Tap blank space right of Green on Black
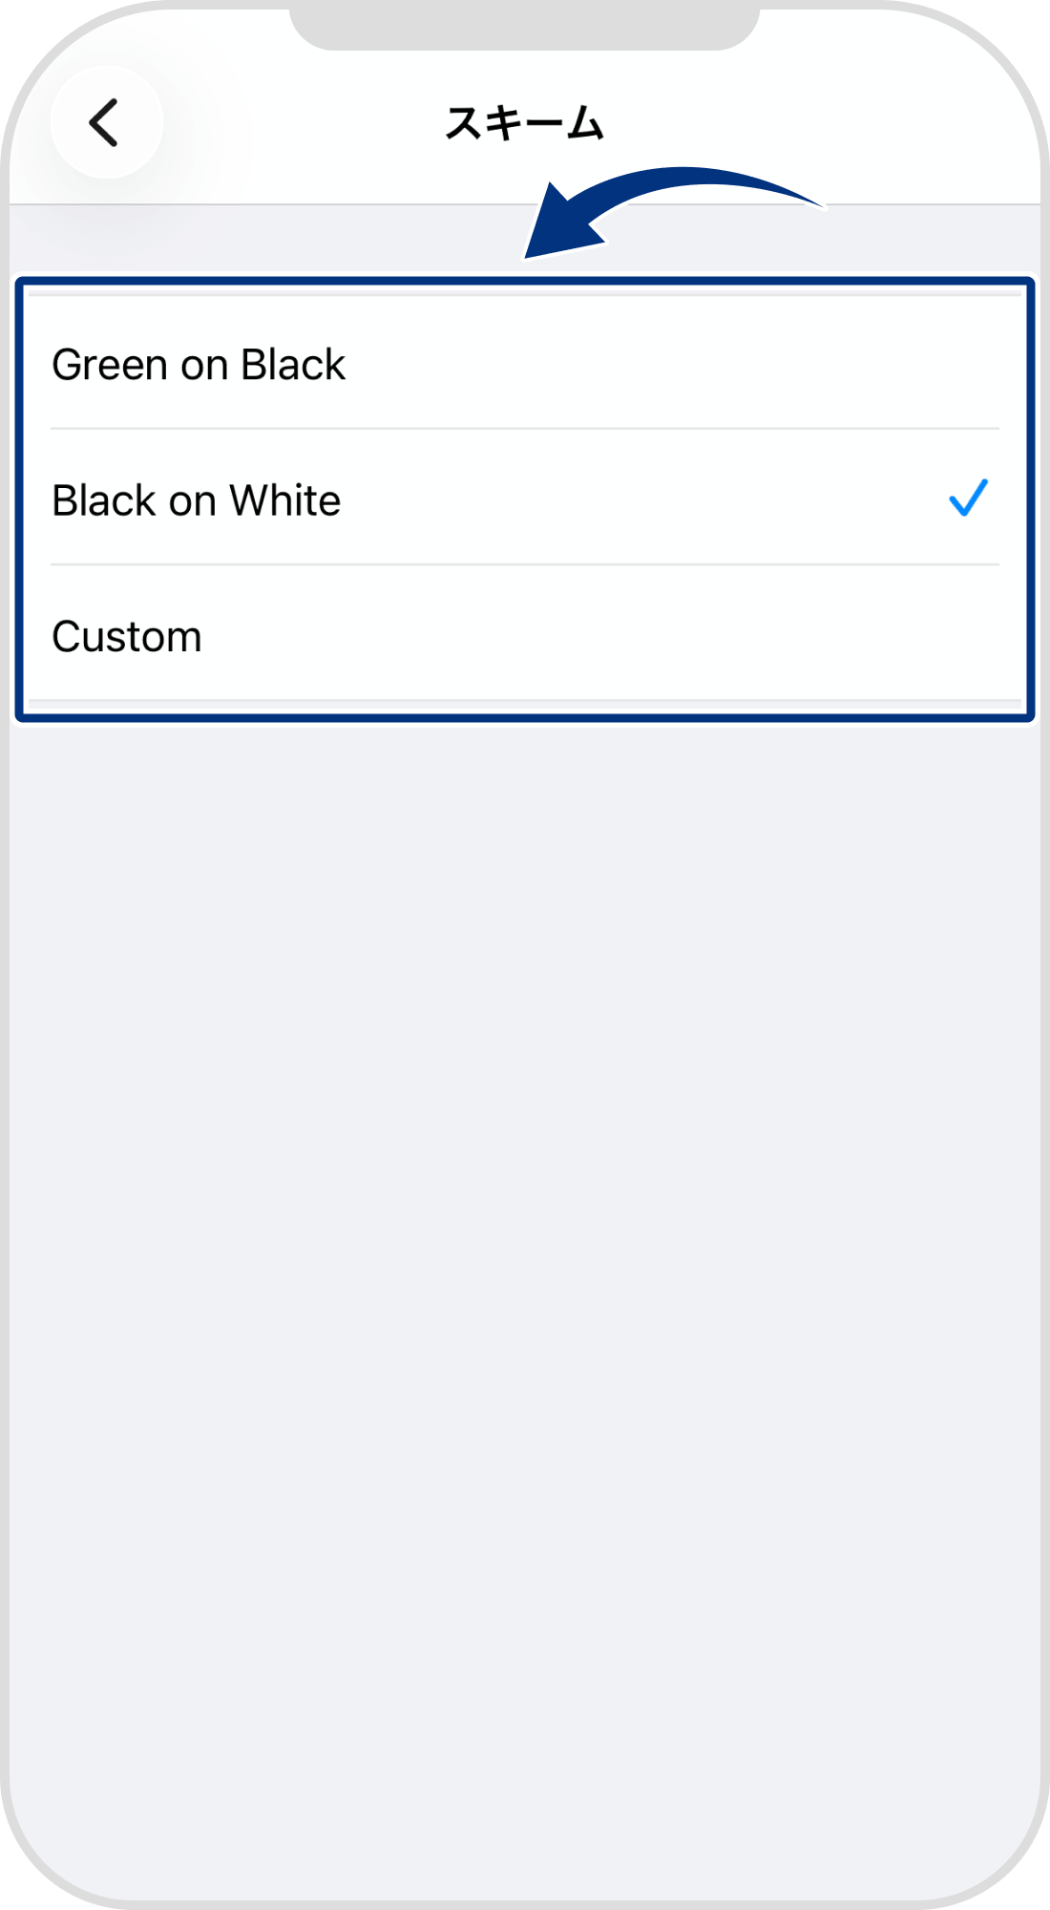The image size is (1050, 1910). click(x=668, y=365)
